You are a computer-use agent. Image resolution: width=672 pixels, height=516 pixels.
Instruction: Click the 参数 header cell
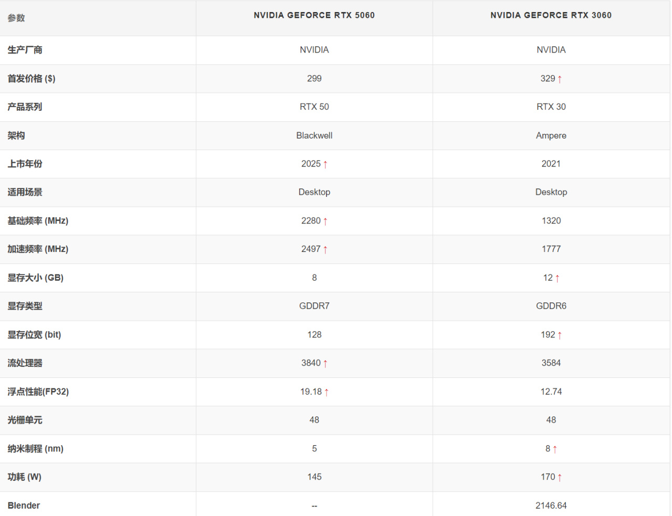point(16,18)
